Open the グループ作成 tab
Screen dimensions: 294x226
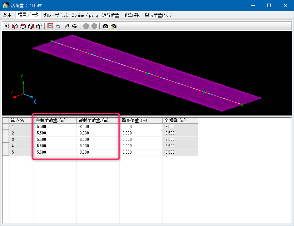click(55, 15)
